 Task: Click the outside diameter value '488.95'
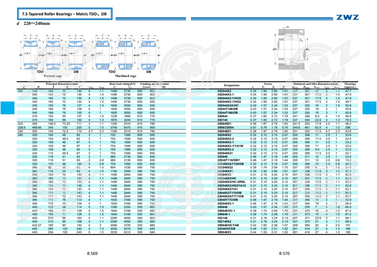[x=36, y=127]
